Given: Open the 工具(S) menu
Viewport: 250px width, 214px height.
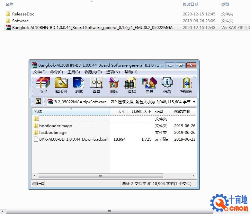Looking at the screenshot, I should (74, 72).
